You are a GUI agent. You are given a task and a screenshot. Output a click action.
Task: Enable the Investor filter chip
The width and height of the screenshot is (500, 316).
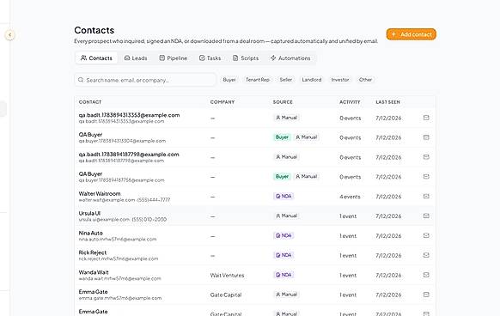point(340,80)
